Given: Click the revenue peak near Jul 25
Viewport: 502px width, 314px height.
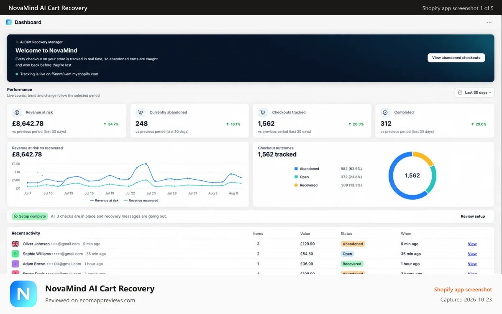Looking at the screenshot, I should pos(146,164).
